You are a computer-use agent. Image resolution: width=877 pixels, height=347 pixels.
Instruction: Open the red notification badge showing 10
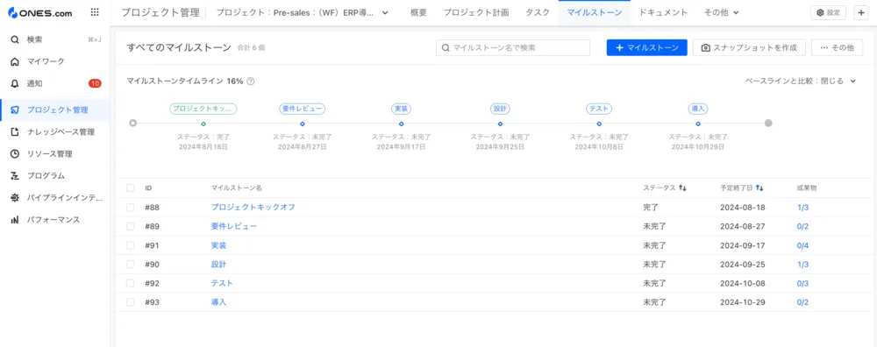(x=95, y=83)
